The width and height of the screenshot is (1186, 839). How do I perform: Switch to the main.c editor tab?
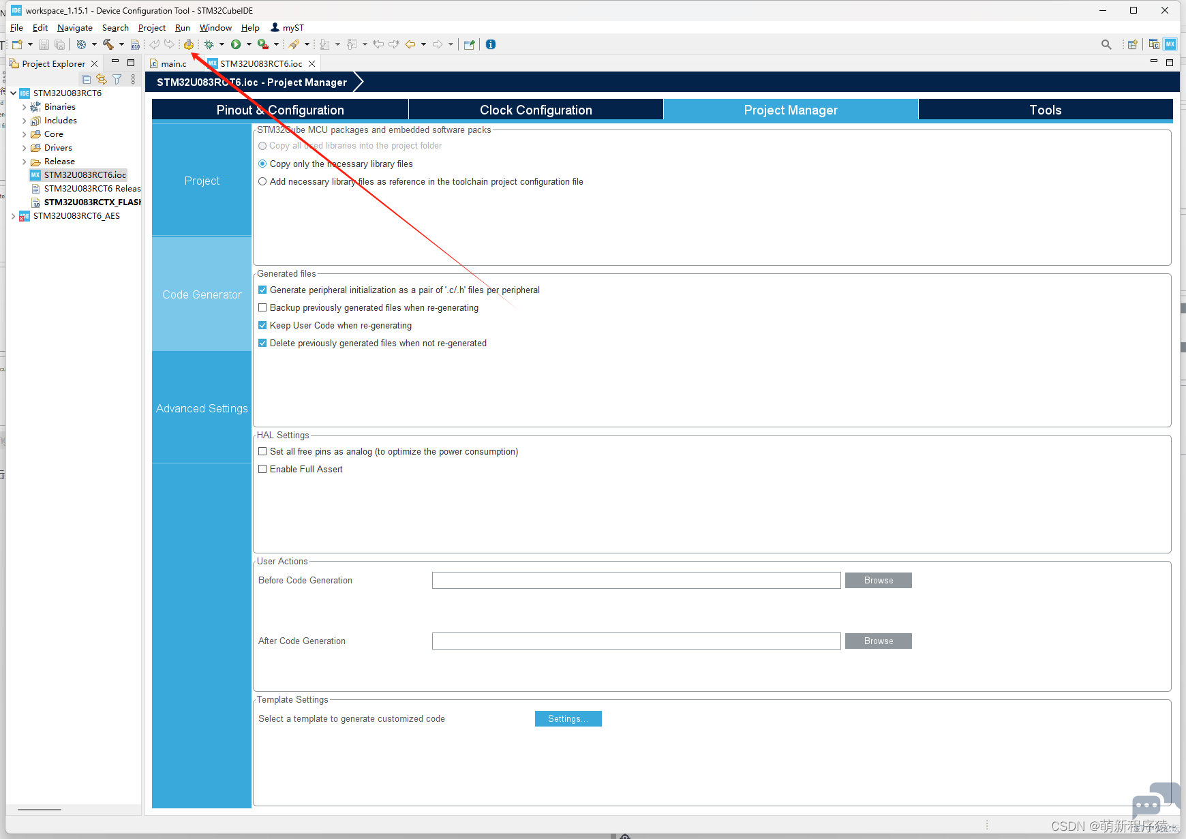pyautogui.click(x=174, y=63)
